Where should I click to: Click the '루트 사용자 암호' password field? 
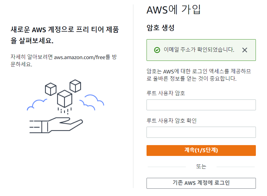coord(201,105)
